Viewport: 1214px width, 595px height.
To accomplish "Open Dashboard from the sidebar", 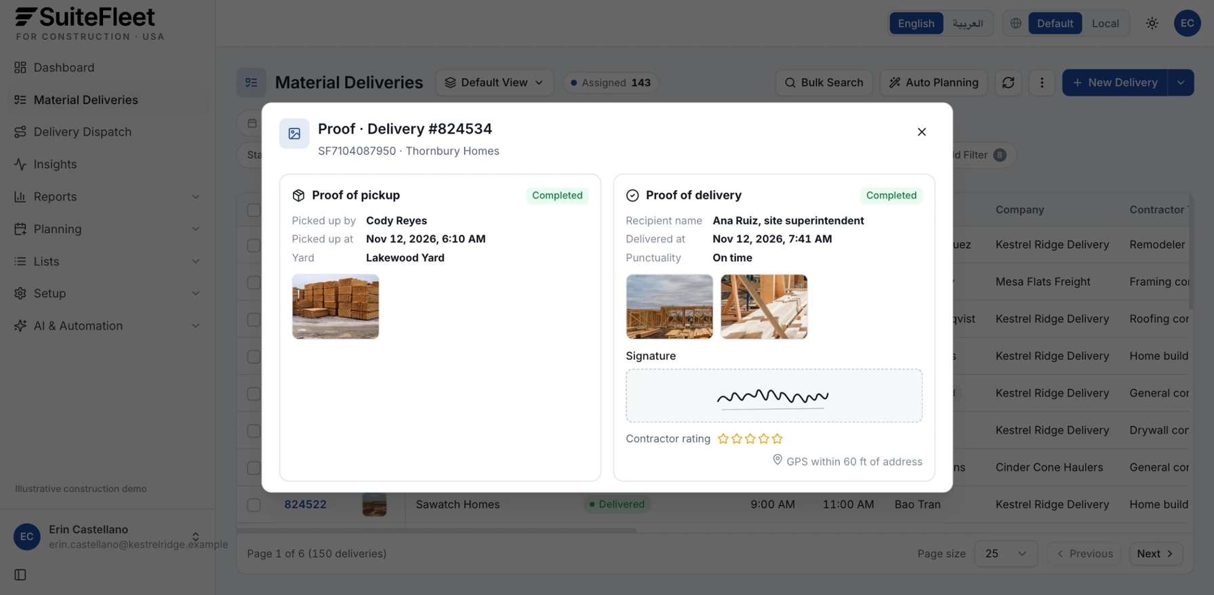I will (108, 68).
